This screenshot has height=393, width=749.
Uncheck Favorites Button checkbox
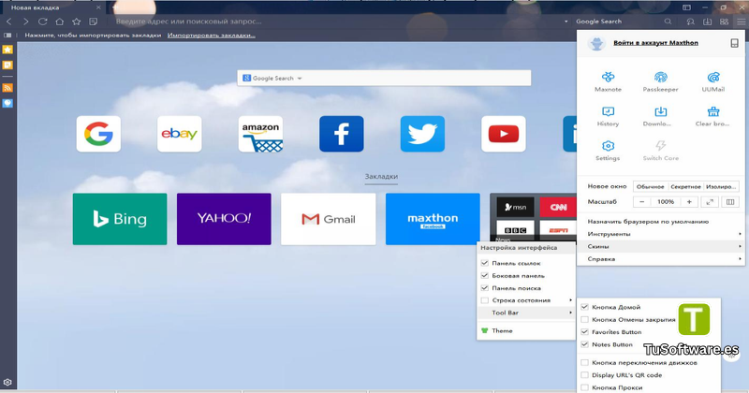tap(584, 332)
